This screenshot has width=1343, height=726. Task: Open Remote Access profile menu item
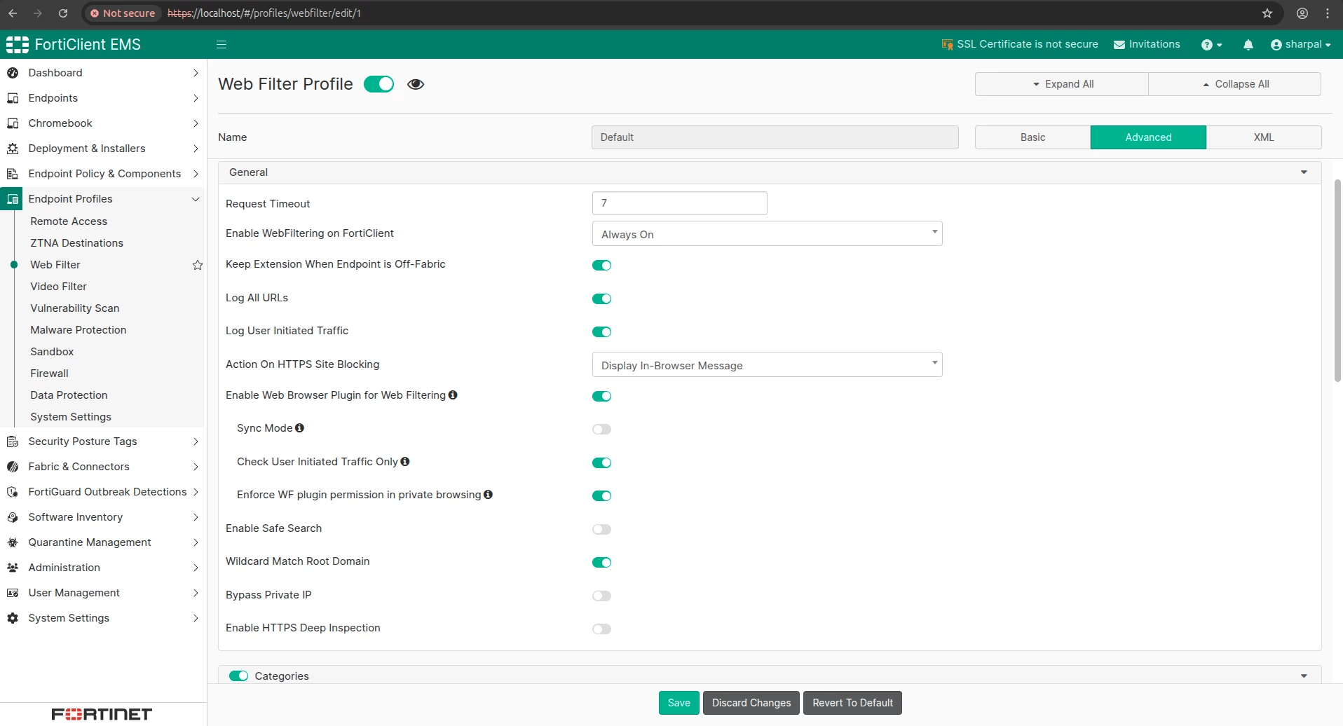pyautogui.click(x=69, y=221)
